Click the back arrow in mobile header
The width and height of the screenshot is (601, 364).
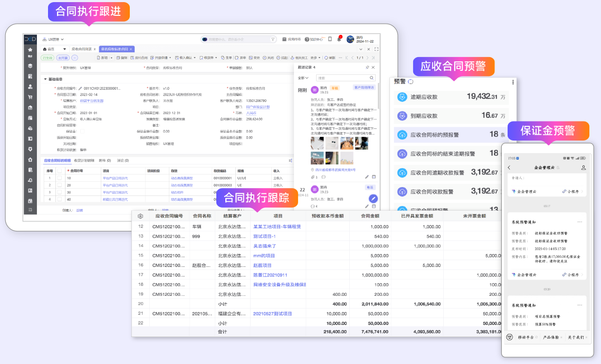tap(509, 167)
